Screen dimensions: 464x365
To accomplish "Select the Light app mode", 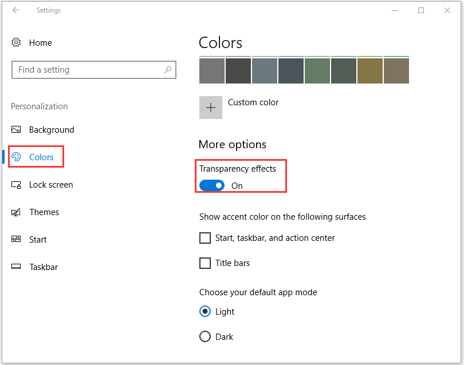I will pyautogui.click(x=205, y=311).
